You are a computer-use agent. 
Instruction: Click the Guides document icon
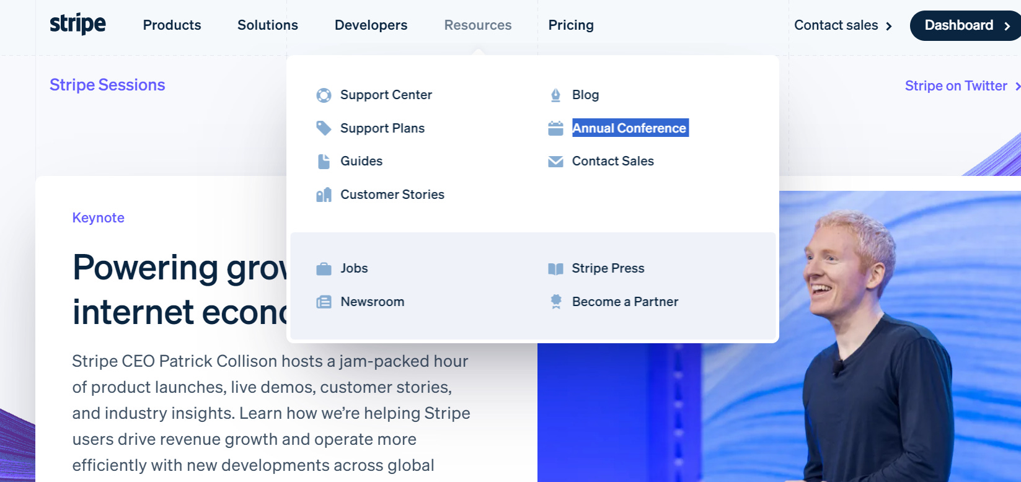[324, 162]
